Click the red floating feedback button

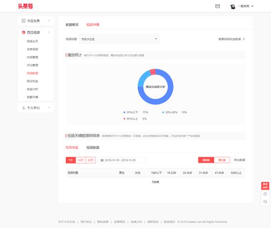pos(265,186)
